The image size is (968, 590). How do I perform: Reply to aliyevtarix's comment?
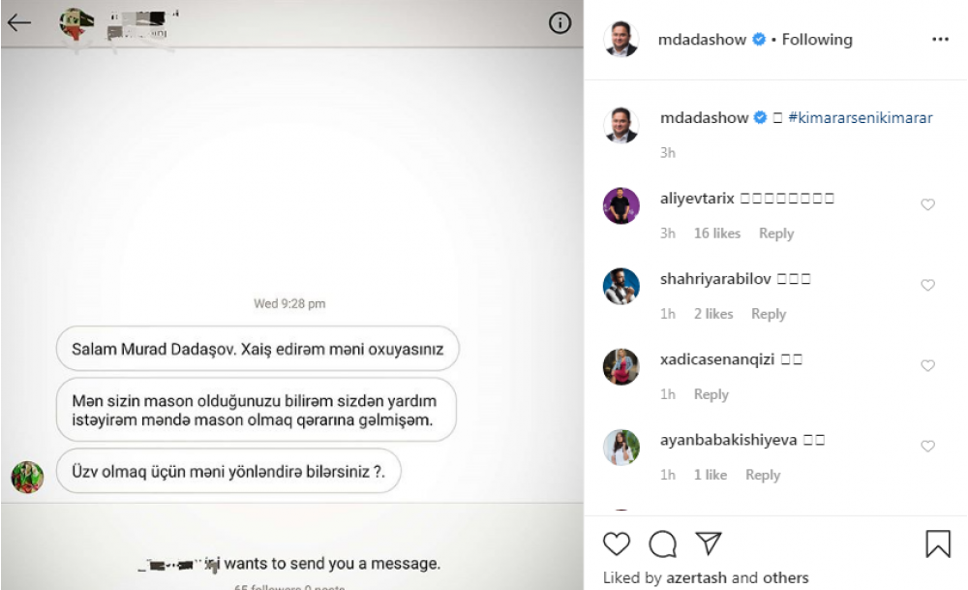click(776, 233)
